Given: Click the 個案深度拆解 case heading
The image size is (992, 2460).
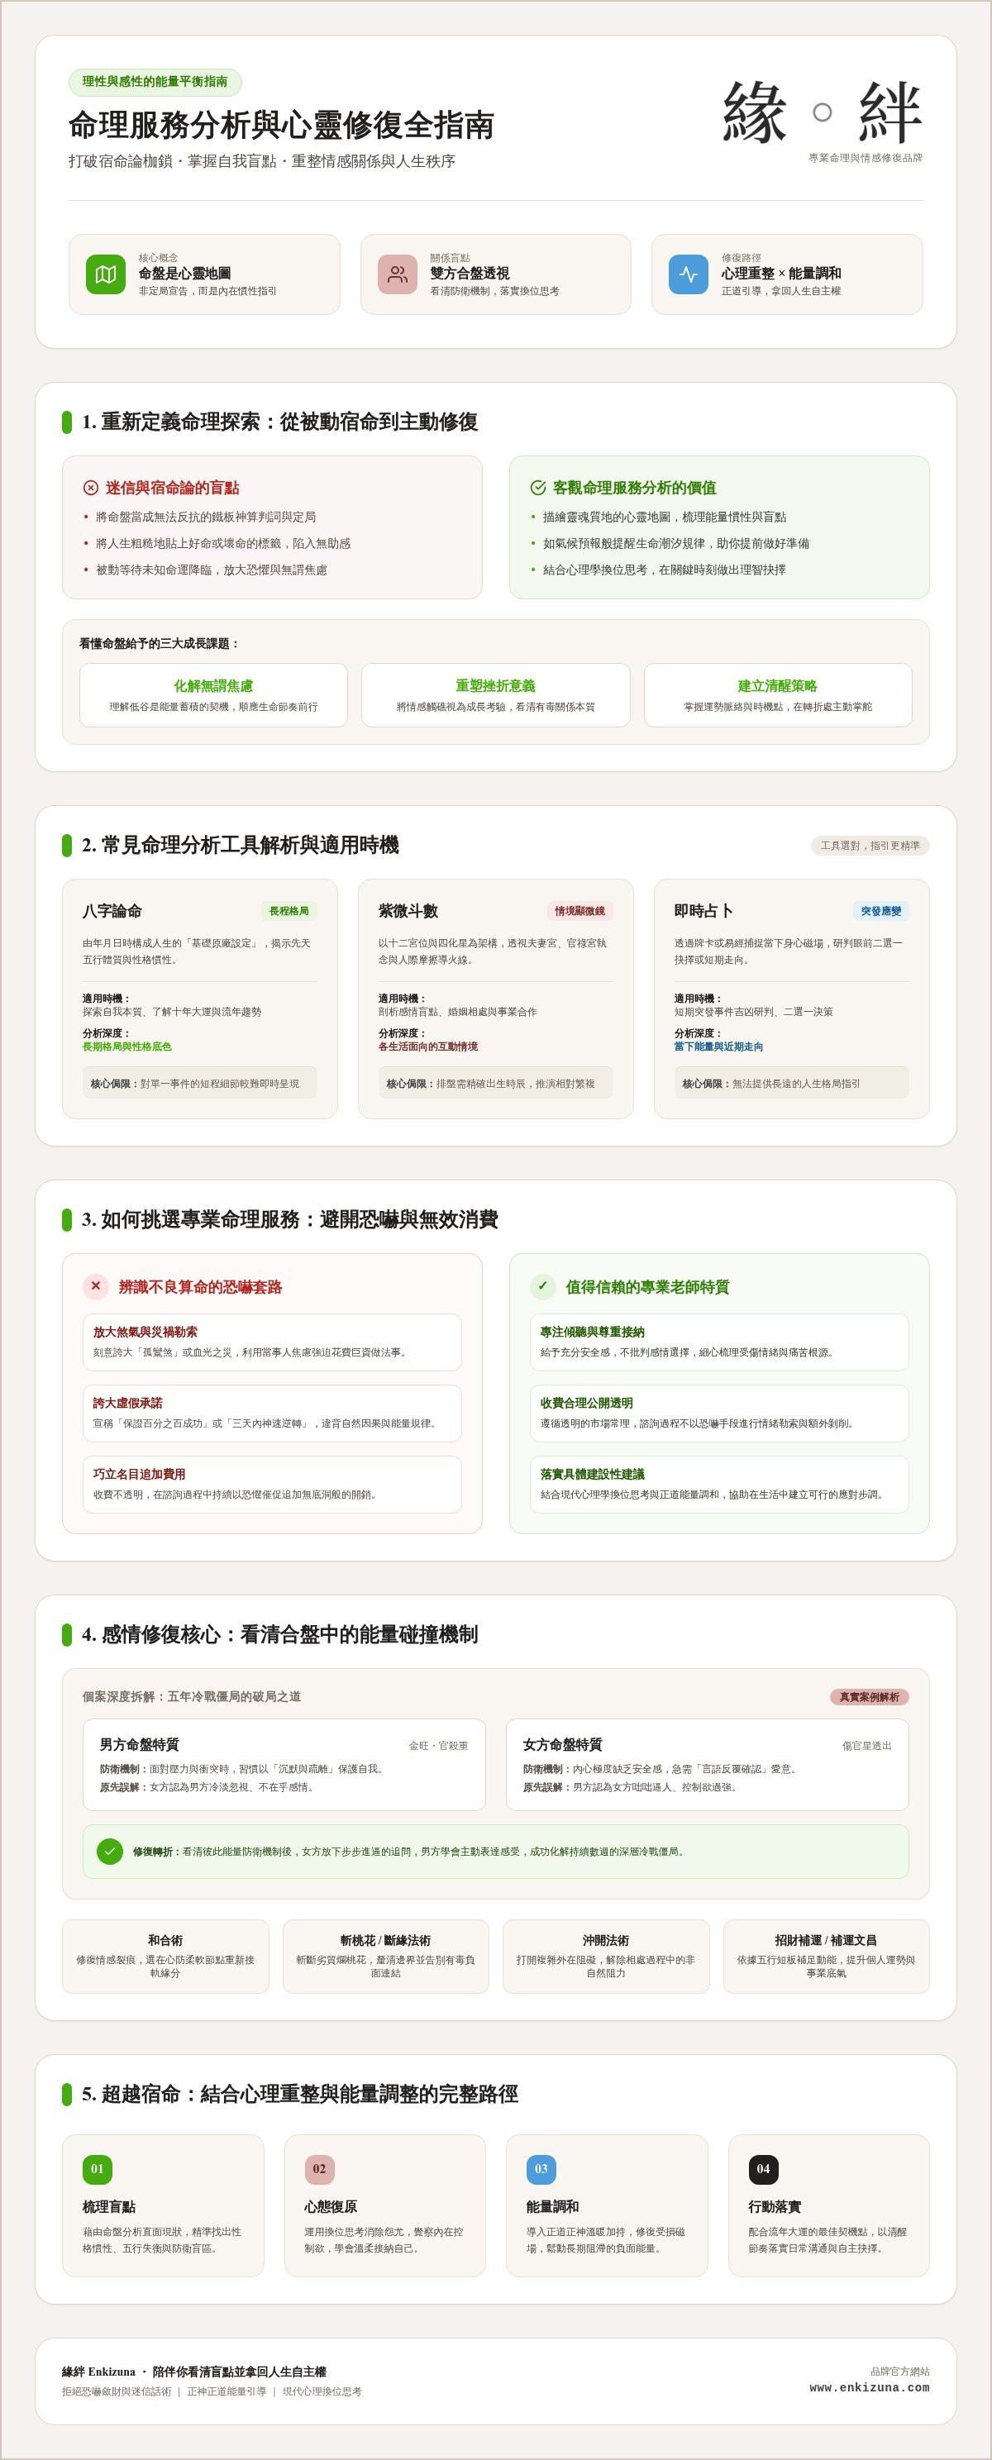Looking at the screenshot, I should click(191, 1697).
